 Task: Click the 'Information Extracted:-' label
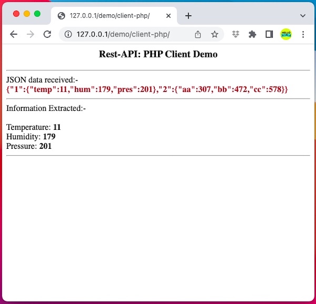(46, 108)
